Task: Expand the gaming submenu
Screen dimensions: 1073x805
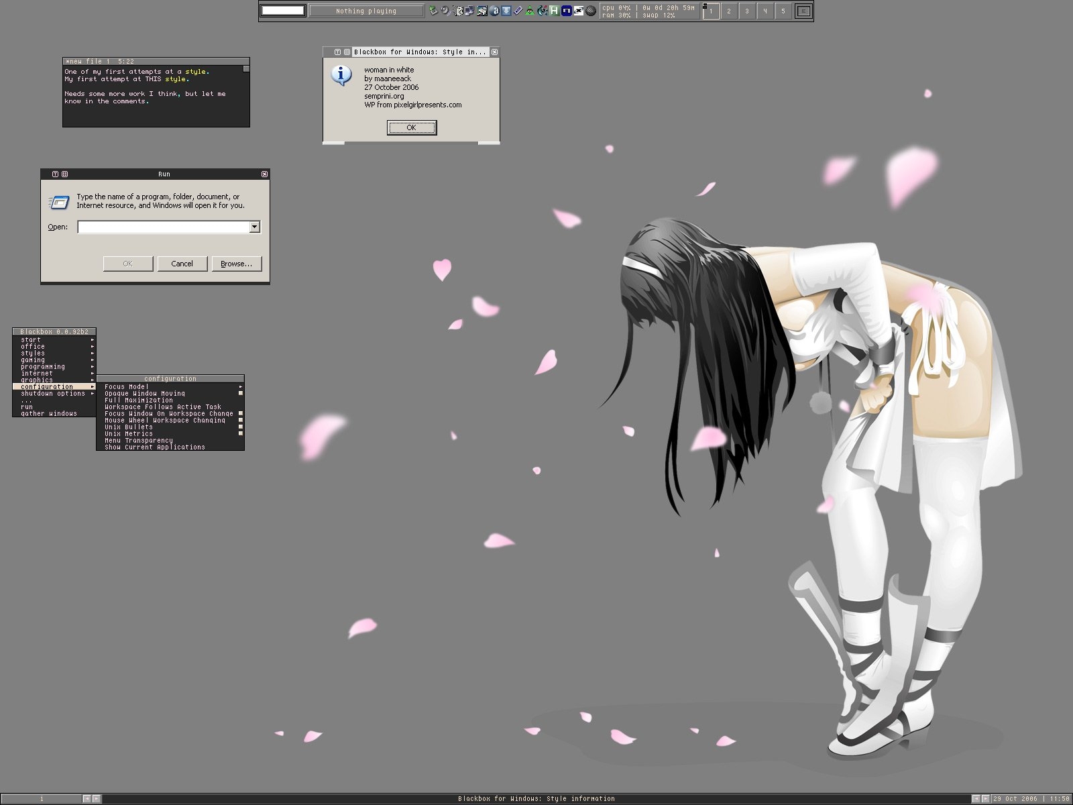Action: (x=54, y=360)
